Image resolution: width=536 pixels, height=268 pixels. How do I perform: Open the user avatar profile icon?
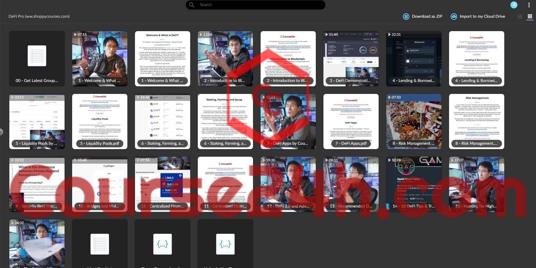pyautogui.click(x=514, y=5)
